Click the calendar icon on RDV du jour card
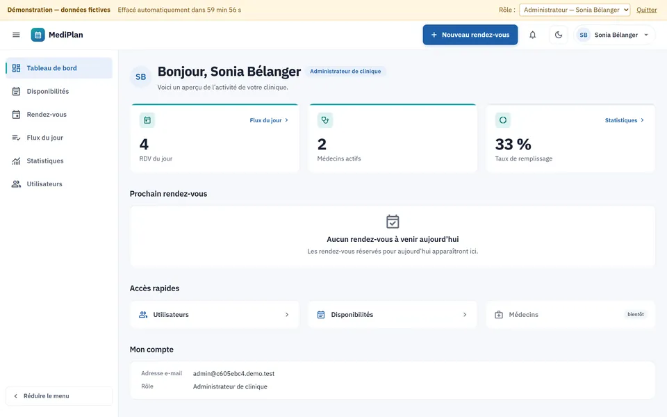The height and width of the screenshot is (417, 667). [147, 120]
